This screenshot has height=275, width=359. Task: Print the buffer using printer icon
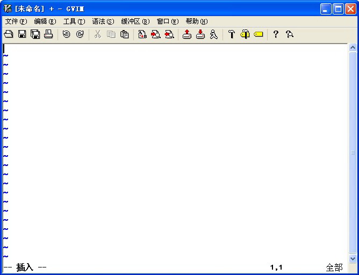click(48, 34)
